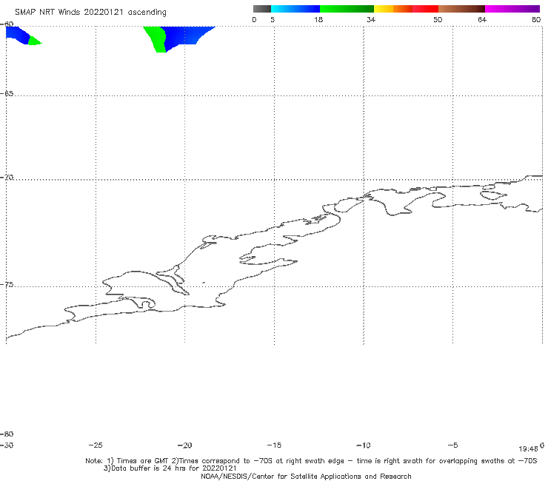Click the yellow-orange segment of the color bar
Viewport: 548px width, 481px height.
[393, 9]
